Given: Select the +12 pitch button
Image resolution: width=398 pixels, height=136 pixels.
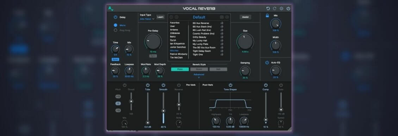Looking at the screenshot, I should 118,97.
